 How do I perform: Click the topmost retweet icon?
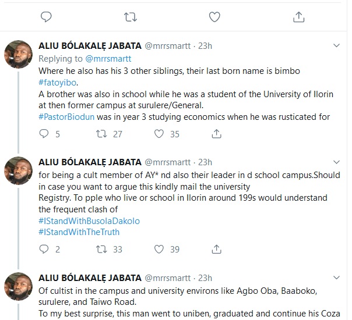click(130, 16)
